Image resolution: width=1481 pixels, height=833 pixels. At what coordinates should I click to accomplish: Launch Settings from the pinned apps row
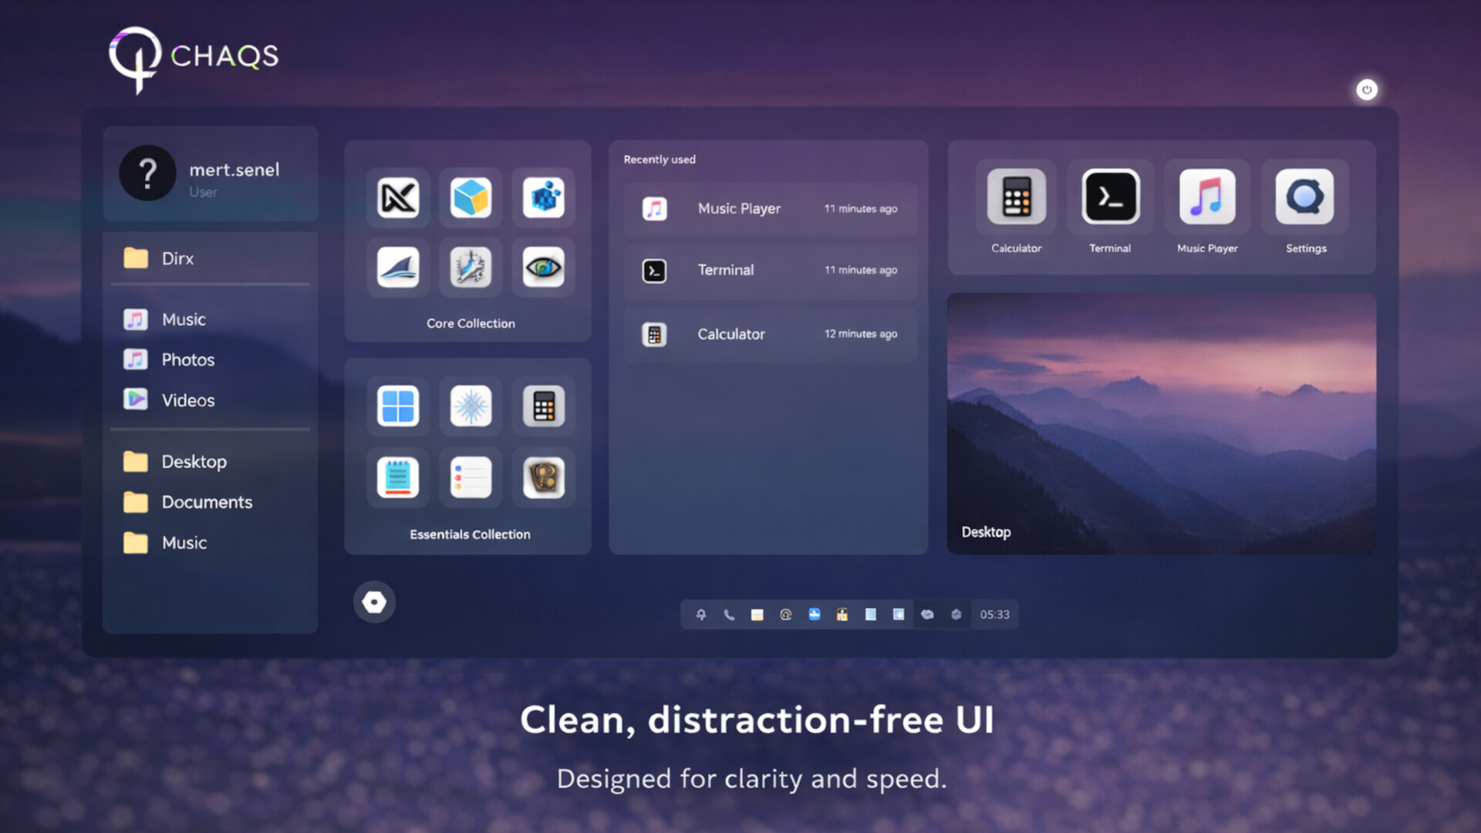1305,198
